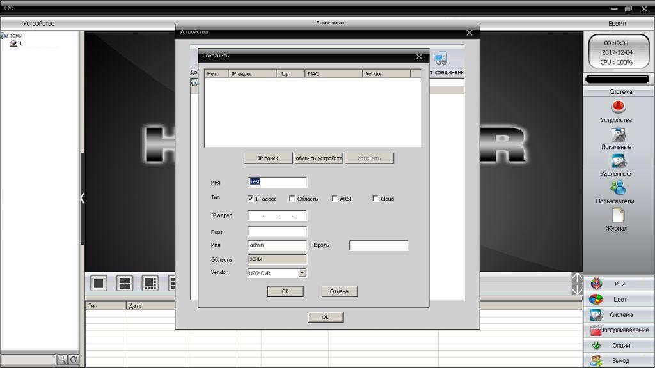Image resolution: width=655 pixels, height=368 pixels.
Task: Click the Выход exit item
Action: point(619,360)
